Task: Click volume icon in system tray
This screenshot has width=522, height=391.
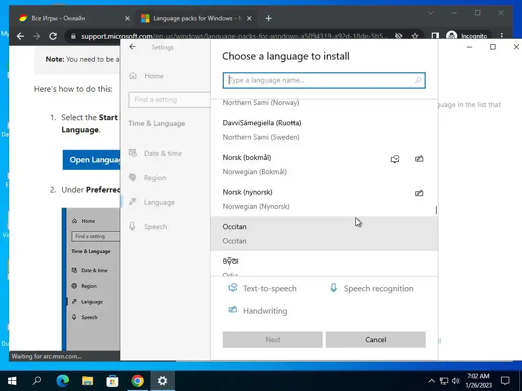Action: (456, 381)
